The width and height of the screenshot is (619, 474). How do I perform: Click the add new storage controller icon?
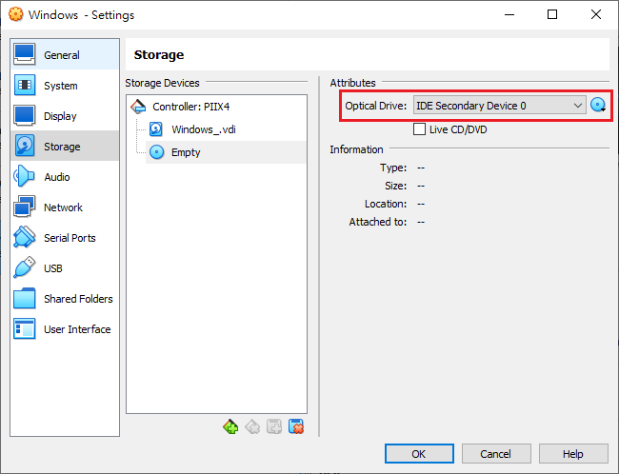(230, 427)
